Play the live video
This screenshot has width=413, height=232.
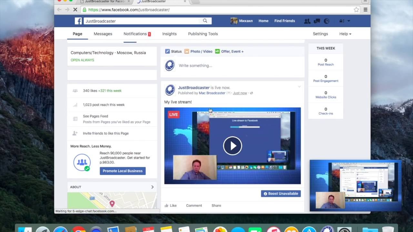point(232,146)
